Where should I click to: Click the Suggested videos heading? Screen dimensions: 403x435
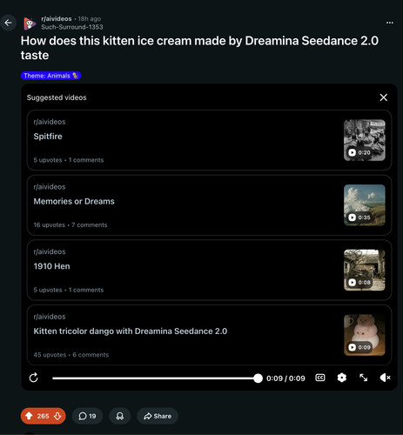(57, 97)
